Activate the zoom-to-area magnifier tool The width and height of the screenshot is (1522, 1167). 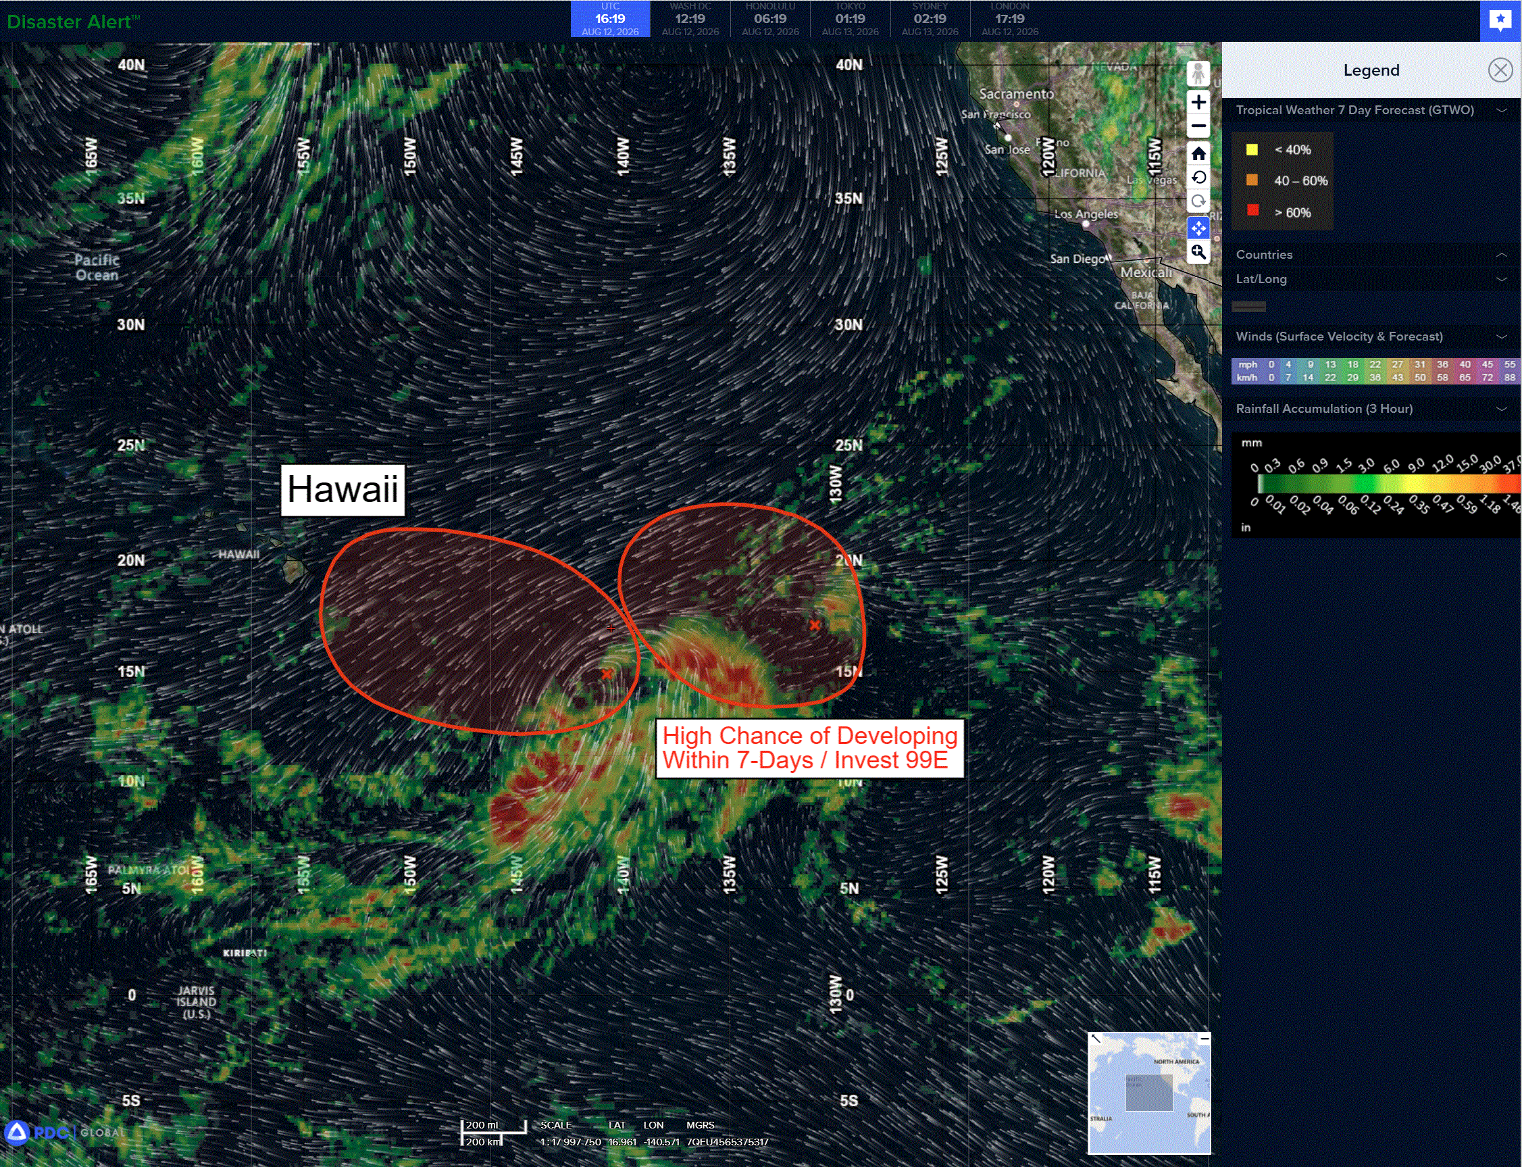(x=1198, y=251)
